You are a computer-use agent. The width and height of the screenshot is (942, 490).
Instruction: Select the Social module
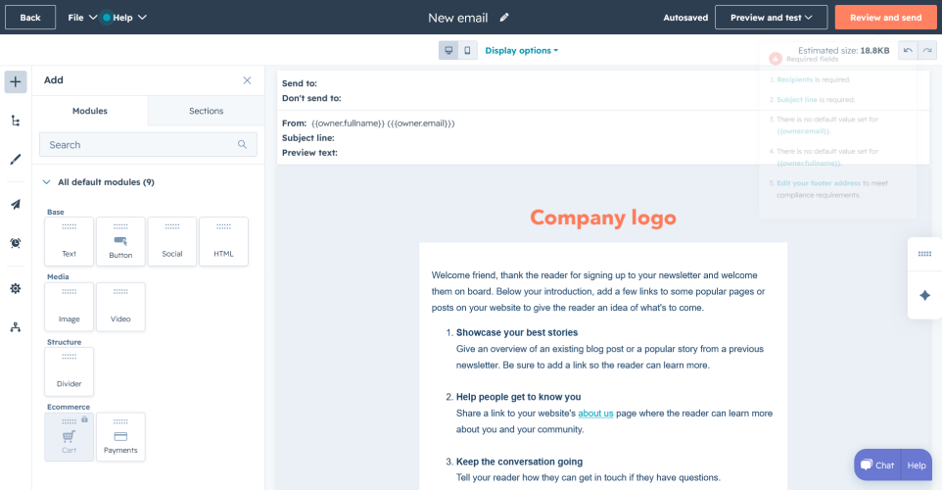(x=172, y=241)
